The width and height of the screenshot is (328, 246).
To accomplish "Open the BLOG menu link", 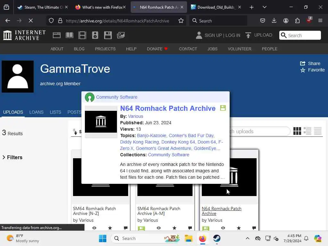I will click(79, 49).
